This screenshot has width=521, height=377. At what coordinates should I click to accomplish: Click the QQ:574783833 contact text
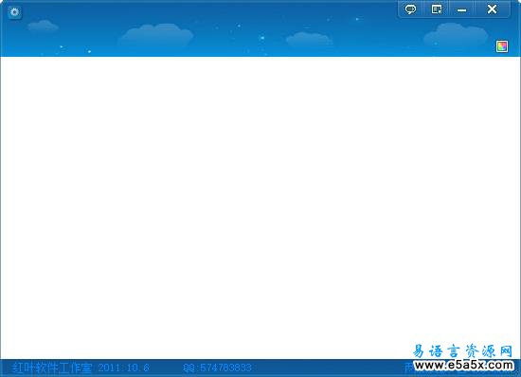(217, 368)
